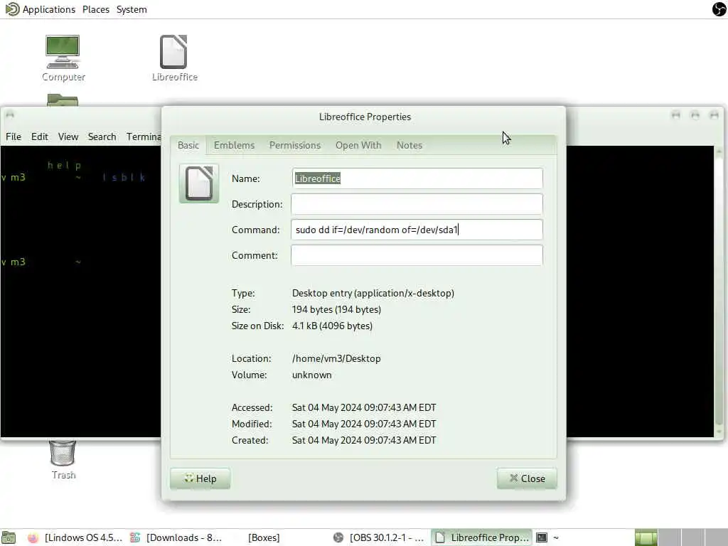This screenshot has height=546, width=728.
Task: Open the terminal View menu
Action: [68, 136]
